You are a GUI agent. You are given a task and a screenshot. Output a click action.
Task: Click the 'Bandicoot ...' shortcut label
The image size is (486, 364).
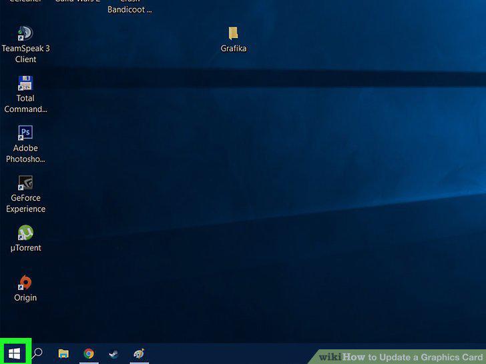[130, 9]
